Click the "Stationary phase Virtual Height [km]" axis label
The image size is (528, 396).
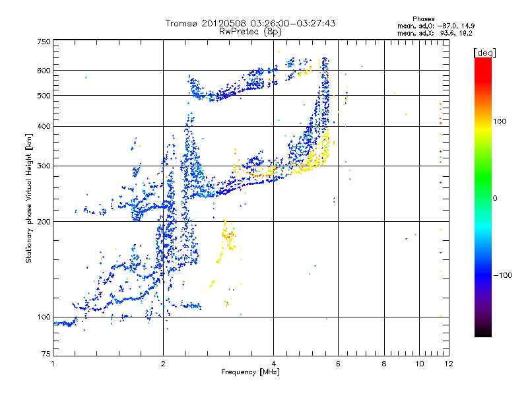[28, 199]
